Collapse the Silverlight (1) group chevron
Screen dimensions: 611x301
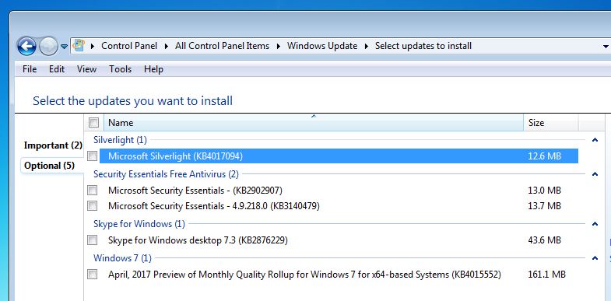click(595, 140)
